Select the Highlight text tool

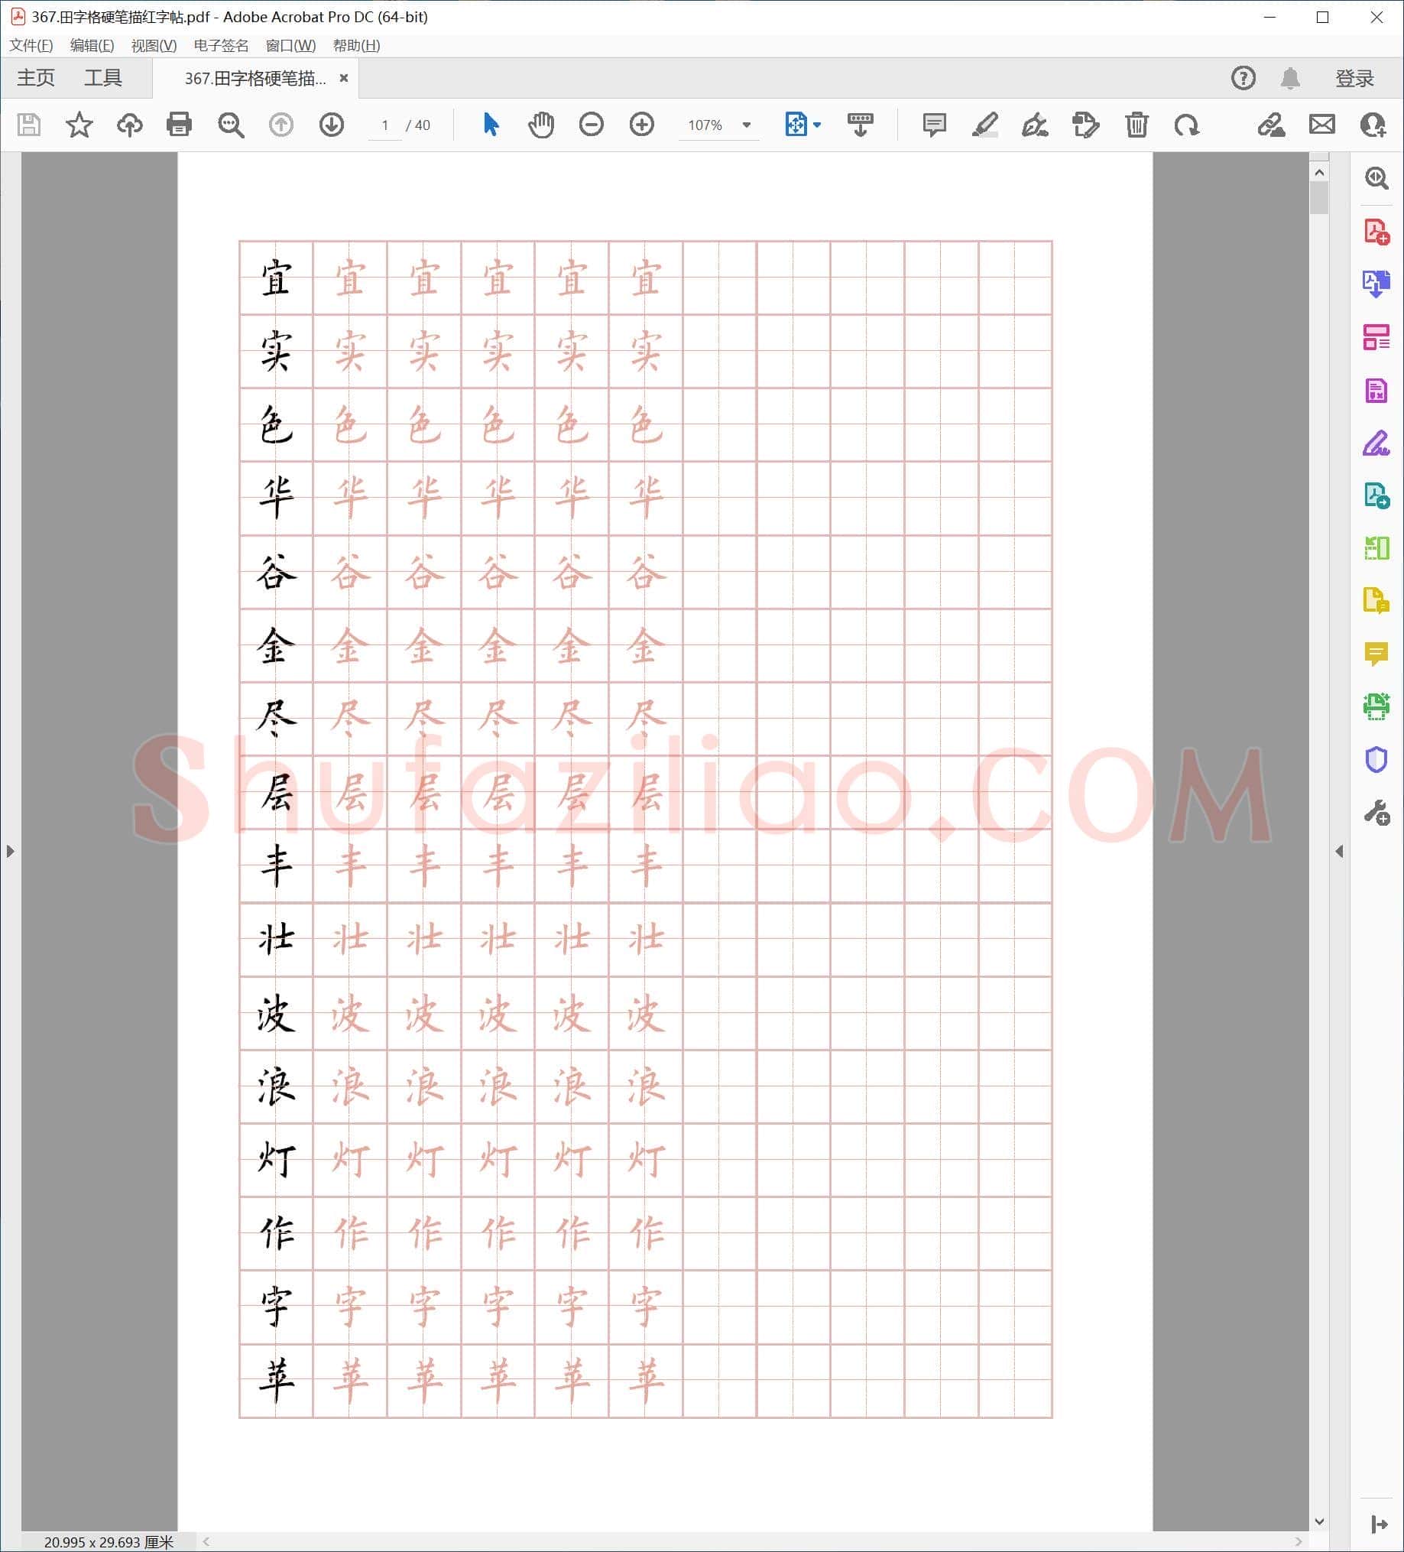click(984, 125)
